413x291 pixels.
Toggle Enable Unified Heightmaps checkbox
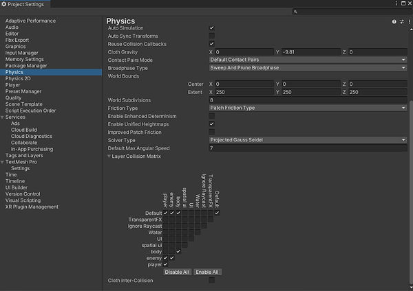(211, 124)
